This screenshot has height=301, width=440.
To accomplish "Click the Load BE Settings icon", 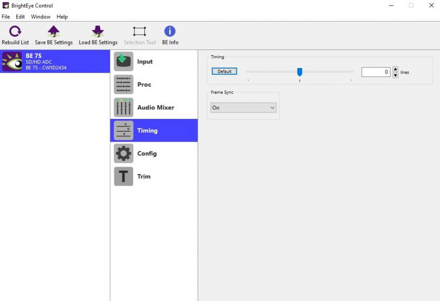I will (x=98, y=32).
